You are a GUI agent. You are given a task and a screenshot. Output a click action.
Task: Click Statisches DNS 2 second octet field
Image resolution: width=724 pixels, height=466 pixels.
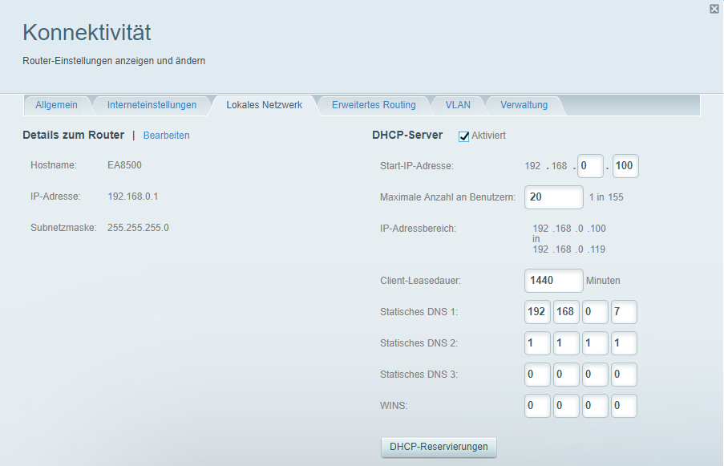pyautogui.click(x=566, y=343)
